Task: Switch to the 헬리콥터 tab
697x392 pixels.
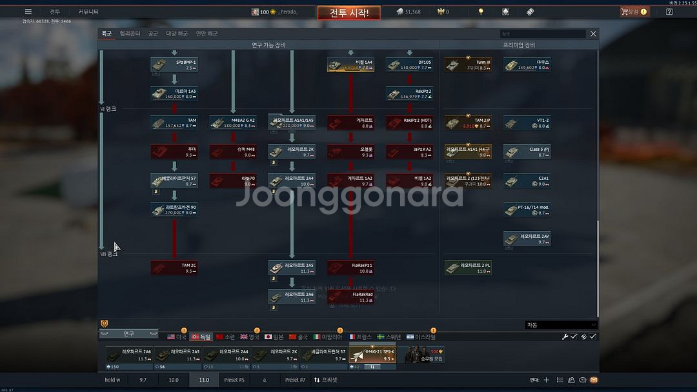Action: point(130,34)
